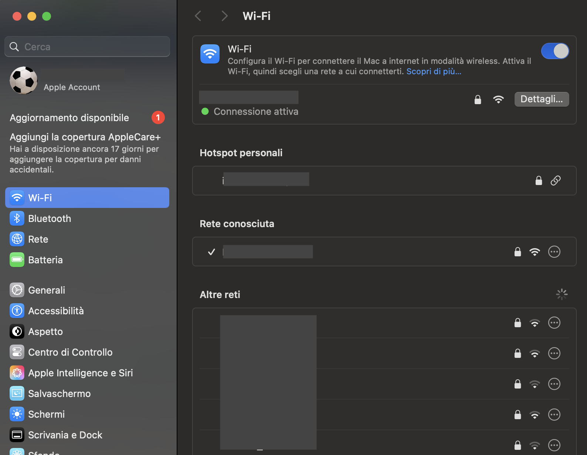Open Batteria settings pane
The image size is (587, 455).
87,260
